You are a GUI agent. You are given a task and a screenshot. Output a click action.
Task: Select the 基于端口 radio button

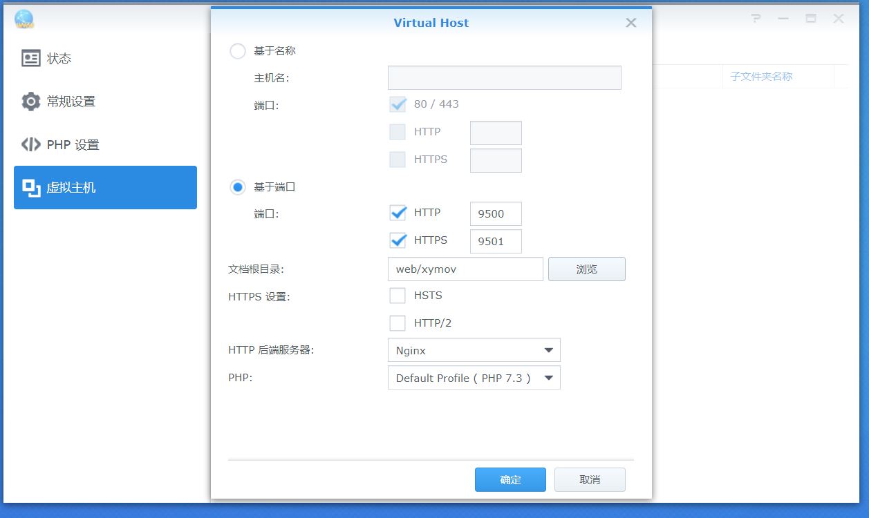(238, 187)
